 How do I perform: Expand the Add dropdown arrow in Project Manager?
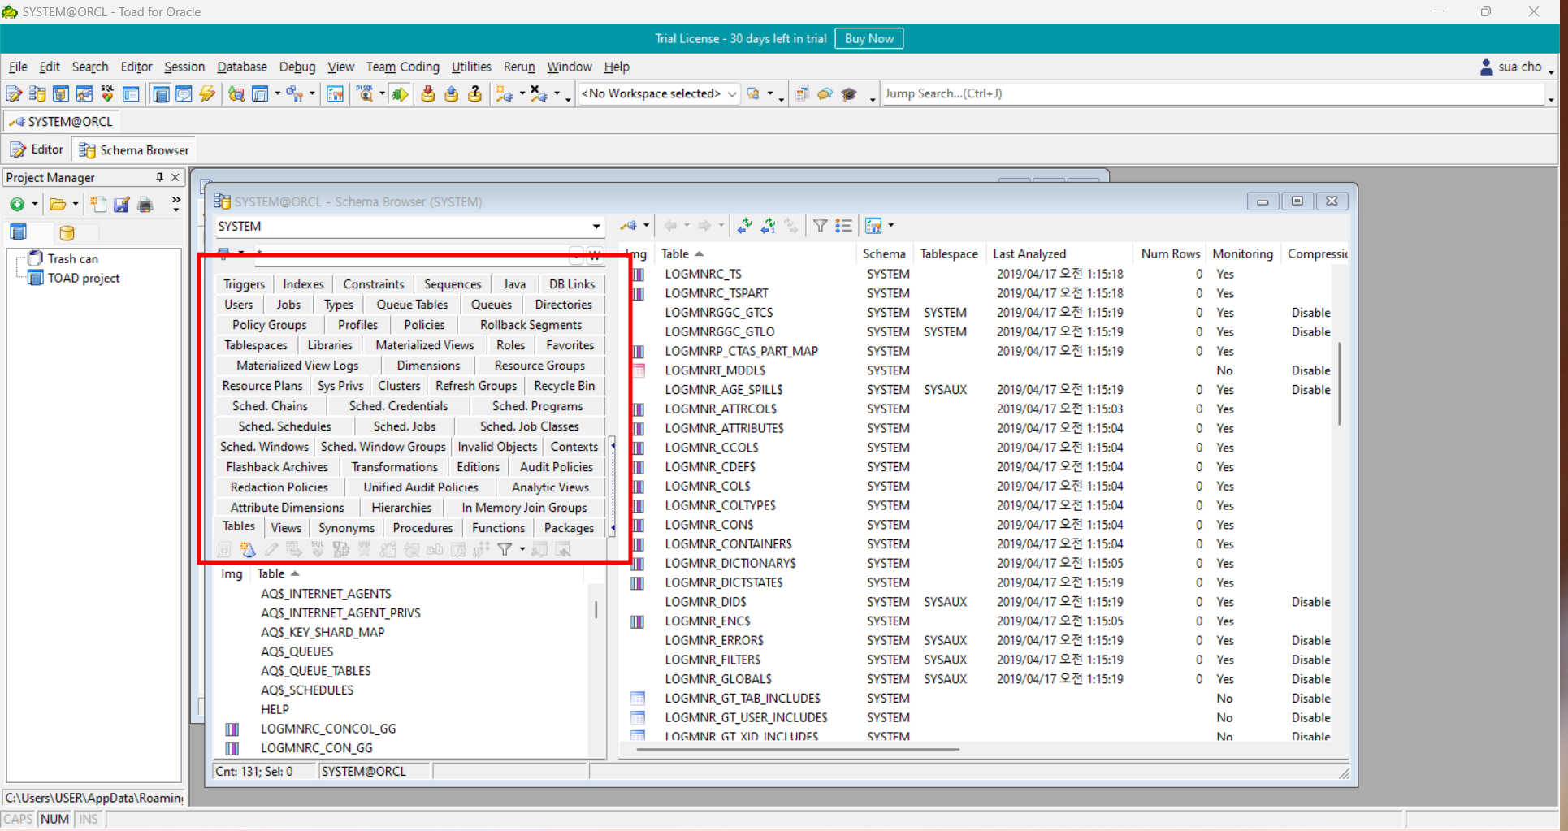click(x=35, y=205)
